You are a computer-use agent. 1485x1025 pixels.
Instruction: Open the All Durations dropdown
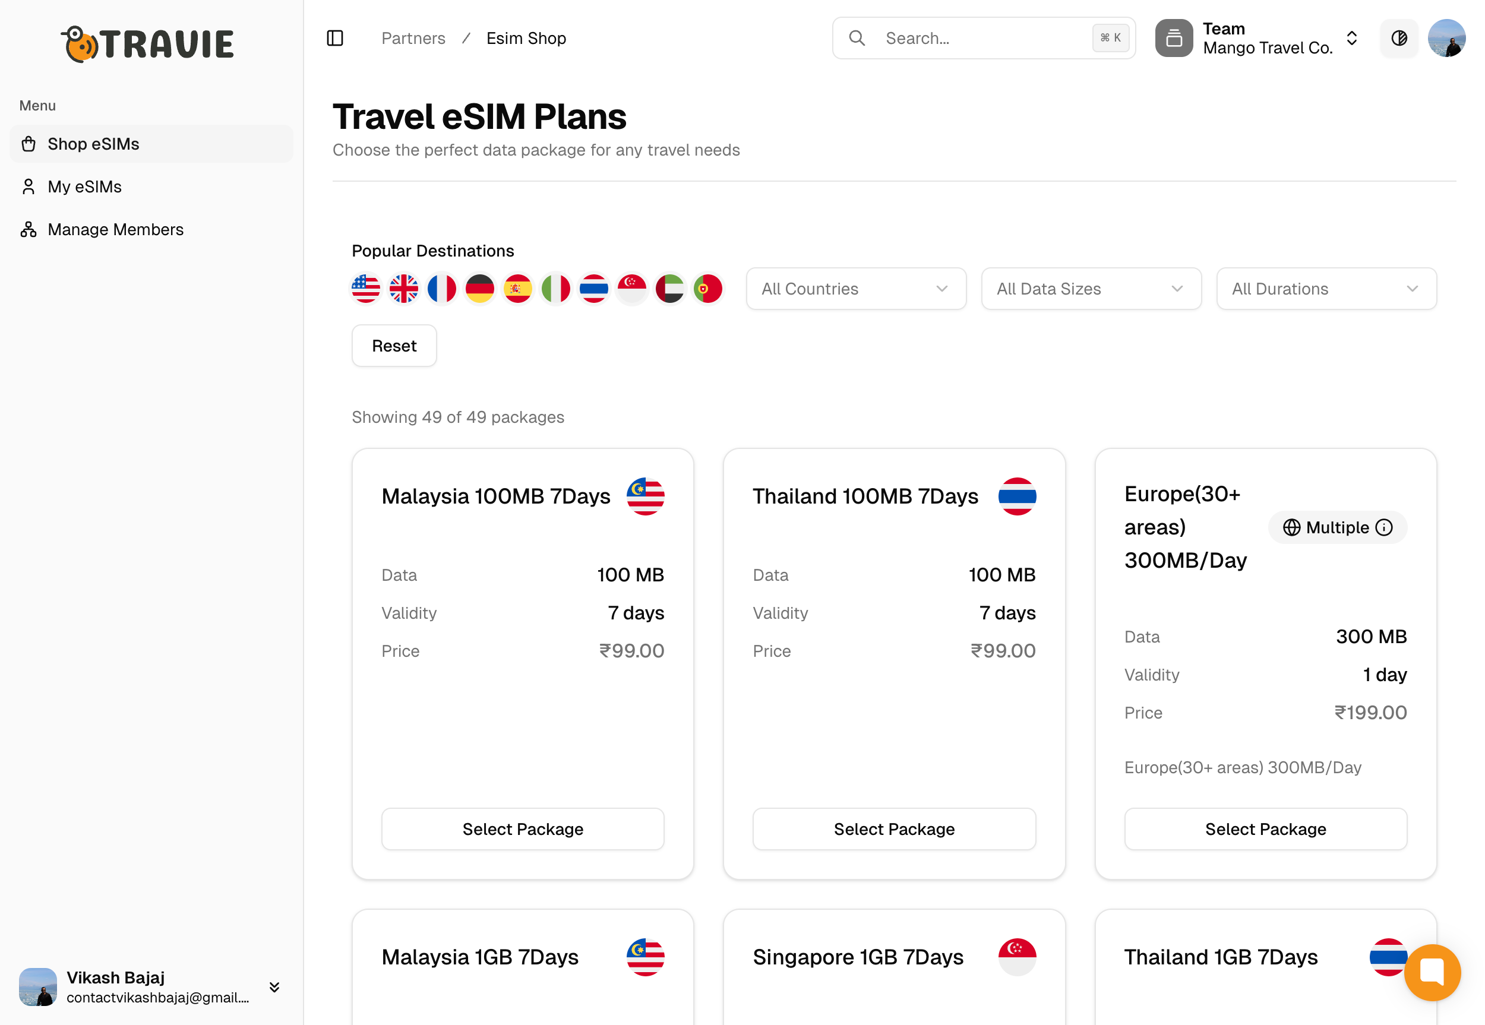tap(1326, 289)
